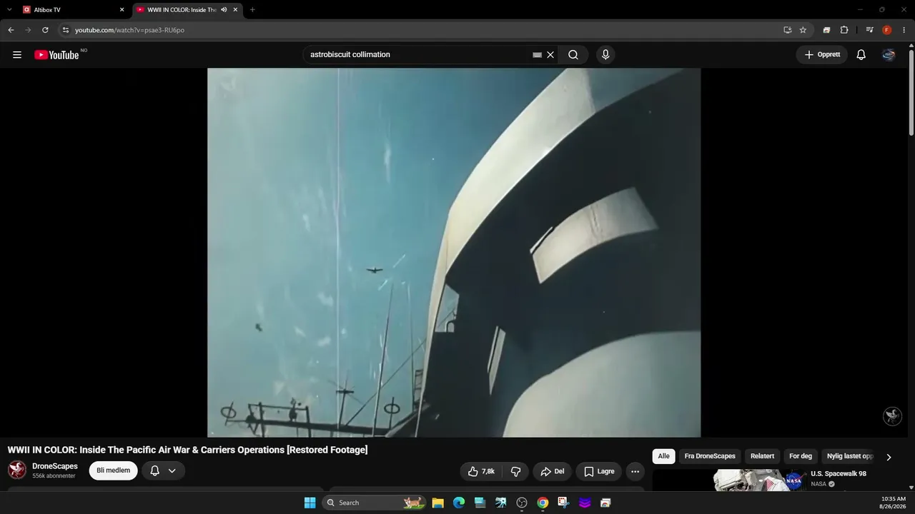The width and height of the screenshot is (915, 514).
Task: Open Chrome media controls icon
Action: 869,30
